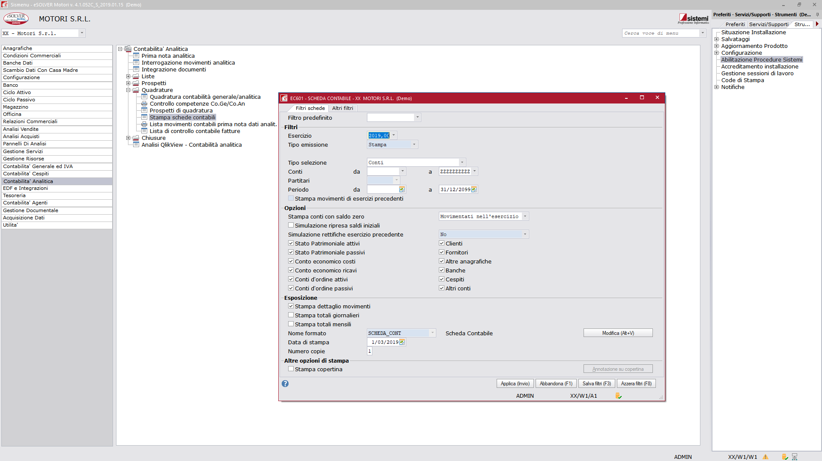Viewport: 822px width, 461px height.
Task: Click the Quadrature folder icon
Action: [136, 90]
